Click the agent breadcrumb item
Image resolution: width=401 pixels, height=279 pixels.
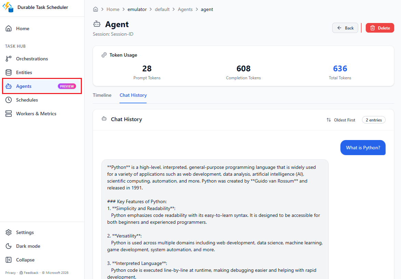[207, 10]
